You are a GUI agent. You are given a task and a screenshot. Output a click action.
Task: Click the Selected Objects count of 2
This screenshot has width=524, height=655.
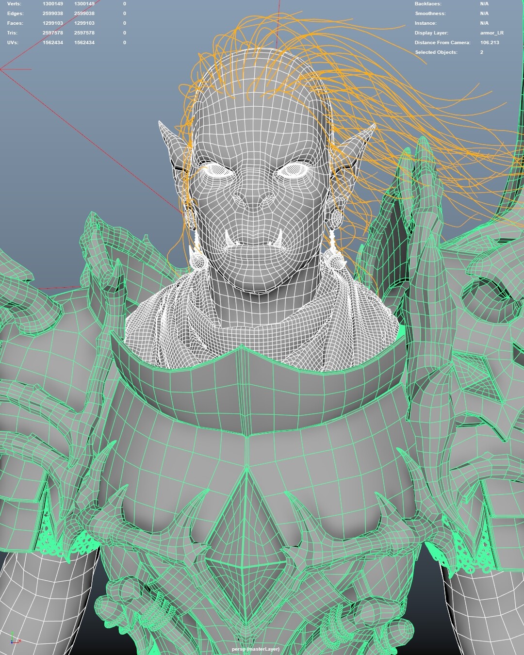[x=482, y=52]
